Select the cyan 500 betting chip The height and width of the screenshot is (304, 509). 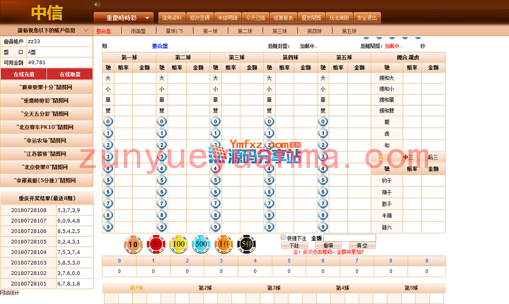point(201,244)
